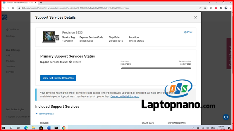Click the warranty period progress bar

click(156, 68)
